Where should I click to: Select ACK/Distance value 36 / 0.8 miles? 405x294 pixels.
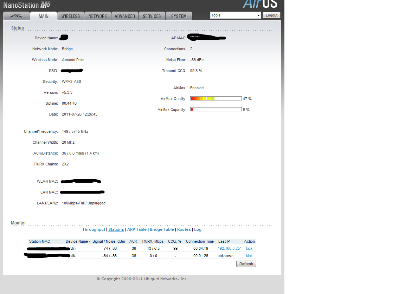coord(80,153)
